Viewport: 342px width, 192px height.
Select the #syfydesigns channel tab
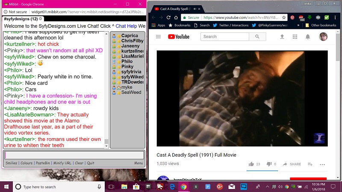click(x=21, y=19)
